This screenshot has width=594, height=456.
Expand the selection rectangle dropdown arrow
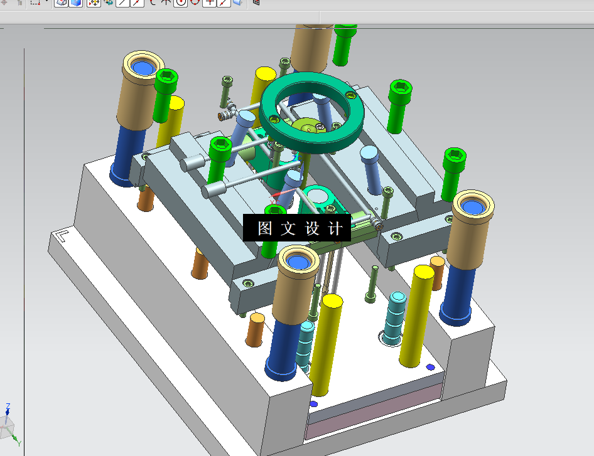[x=46, y=1]
